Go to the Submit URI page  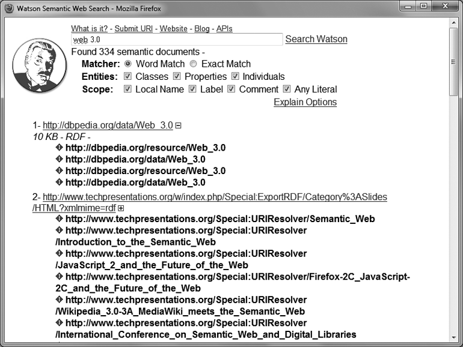(x=133, y=29)
